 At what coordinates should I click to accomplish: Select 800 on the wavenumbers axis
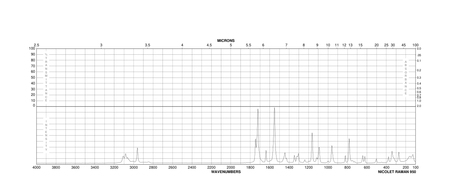click(347, 168)
